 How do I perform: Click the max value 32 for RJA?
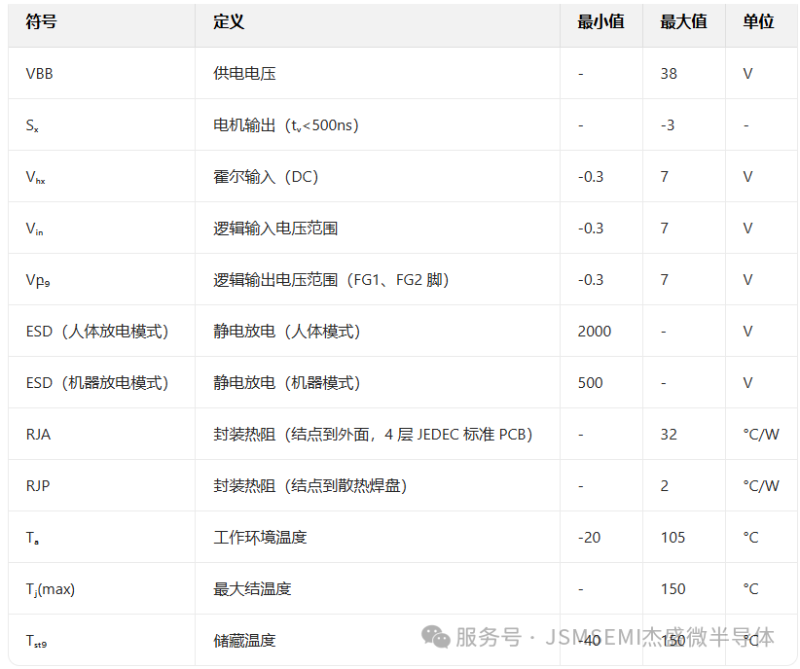click(669, 435)
